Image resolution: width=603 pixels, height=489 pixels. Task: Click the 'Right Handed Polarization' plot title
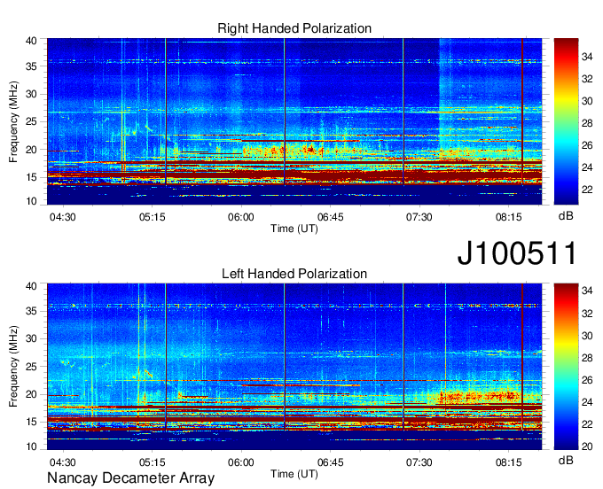pyautogui.click(x=294, y=28)
